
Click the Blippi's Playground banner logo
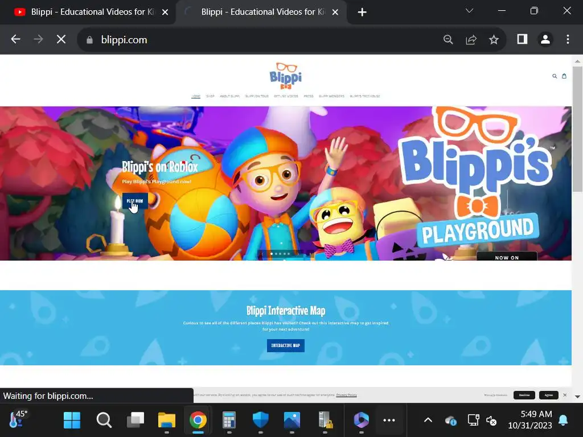tap(475, 177)
